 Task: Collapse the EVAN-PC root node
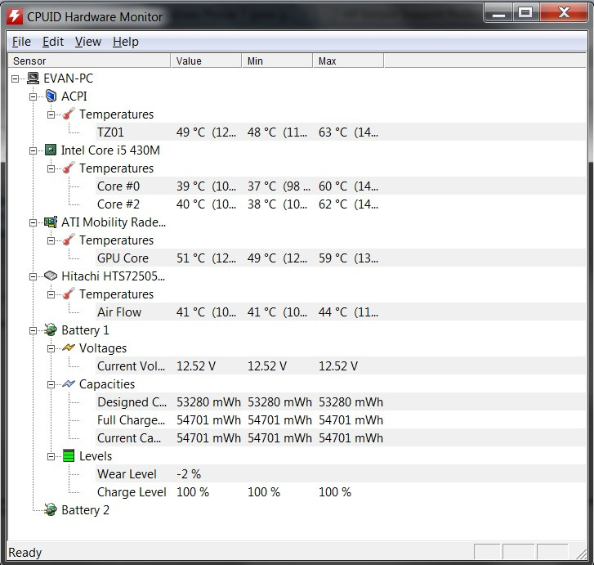(16, 78)
